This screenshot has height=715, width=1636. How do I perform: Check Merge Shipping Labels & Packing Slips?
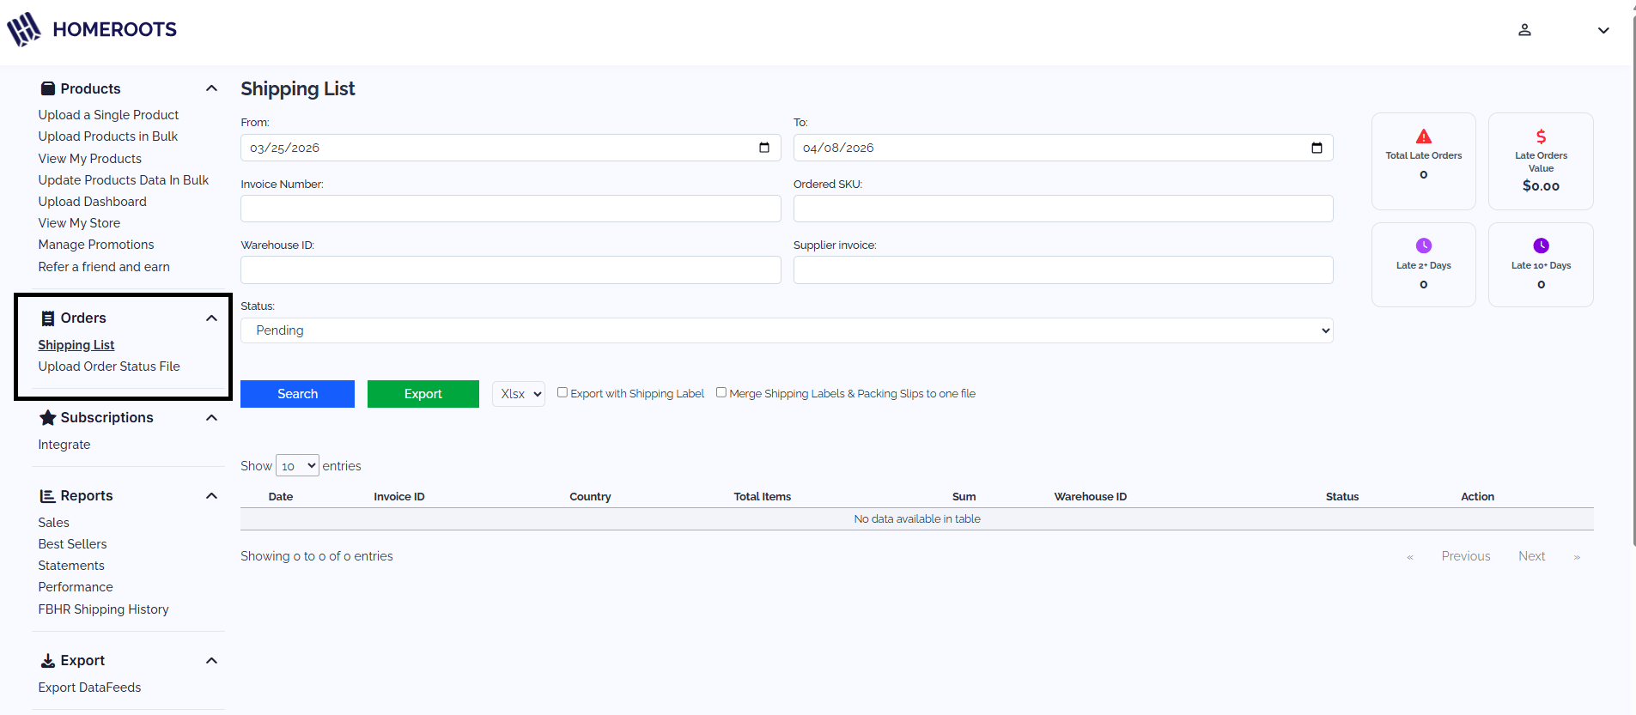pos(721,392)
